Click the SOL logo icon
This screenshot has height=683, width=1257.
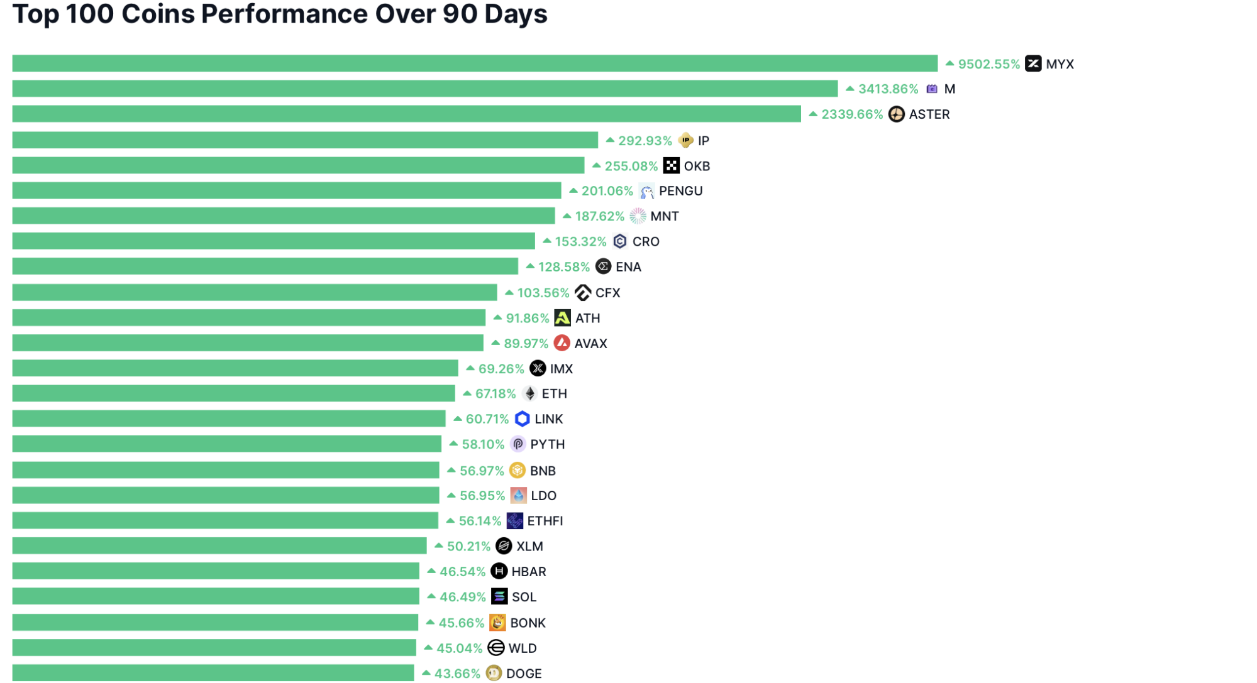click(x=499, y=596)
